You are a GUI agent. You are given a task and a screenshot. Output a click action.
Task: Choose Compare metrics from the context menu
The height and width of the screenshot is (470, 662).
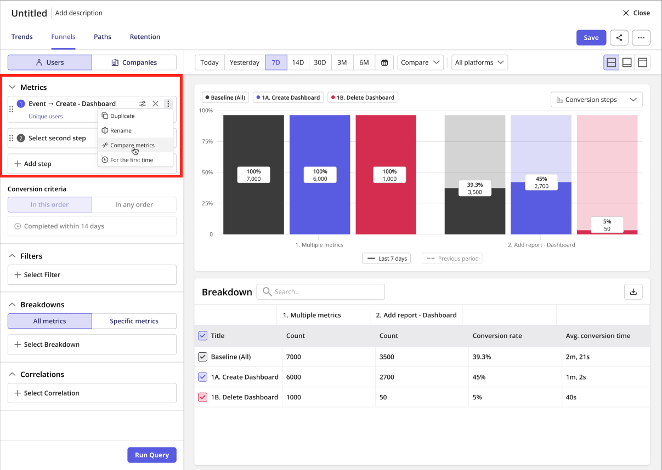(135, 145)
